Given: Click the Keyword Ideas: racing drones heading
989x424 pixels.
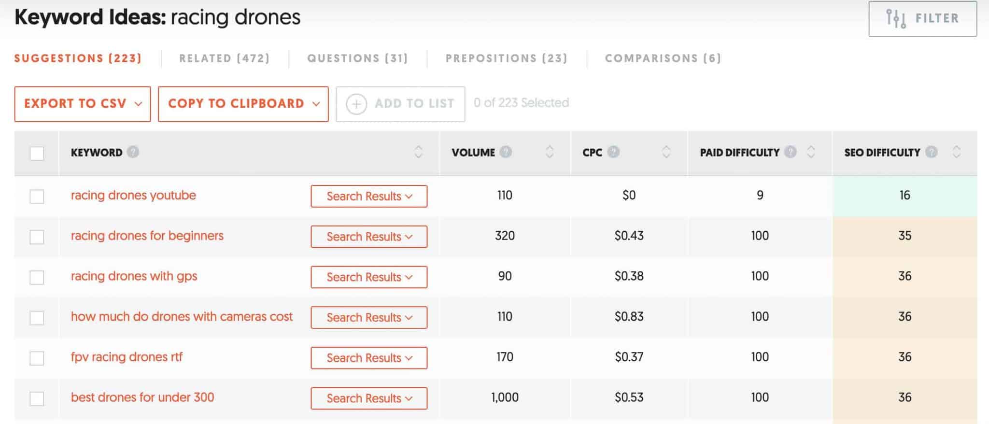Looking at the screenshot, I should (157, 17).
